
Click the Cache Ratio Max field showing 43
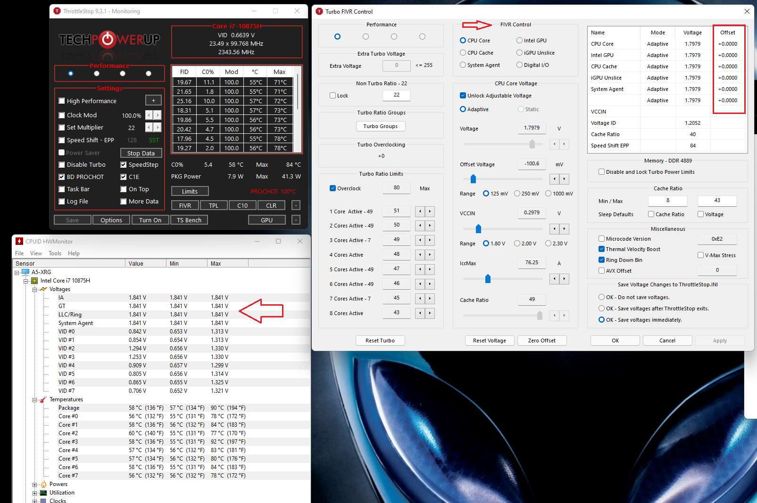coord(717,201)
